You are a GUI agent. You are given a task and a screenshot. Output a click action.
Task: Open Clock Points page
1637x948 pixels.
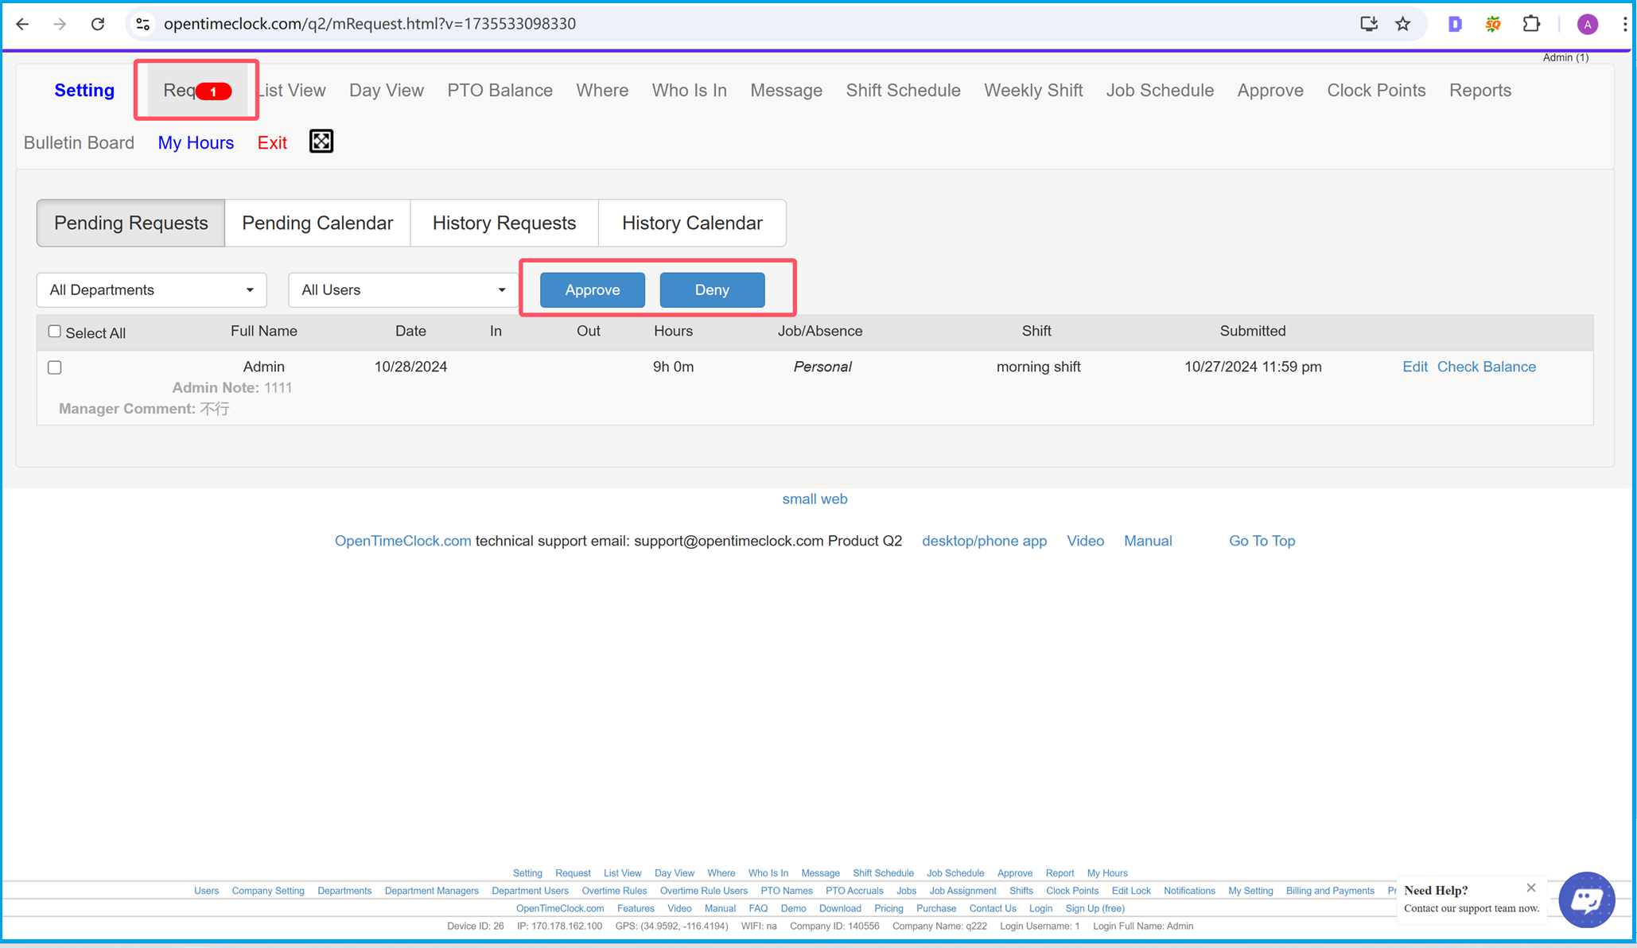tap(1376, 91)
